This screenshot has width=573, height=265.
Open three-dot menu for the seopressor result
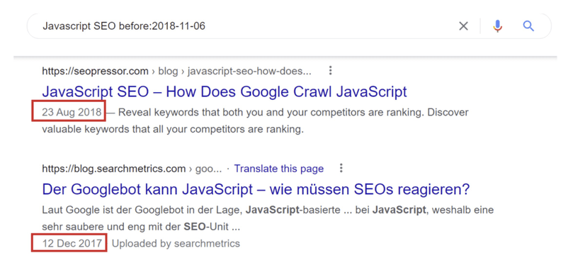point(330,71)
